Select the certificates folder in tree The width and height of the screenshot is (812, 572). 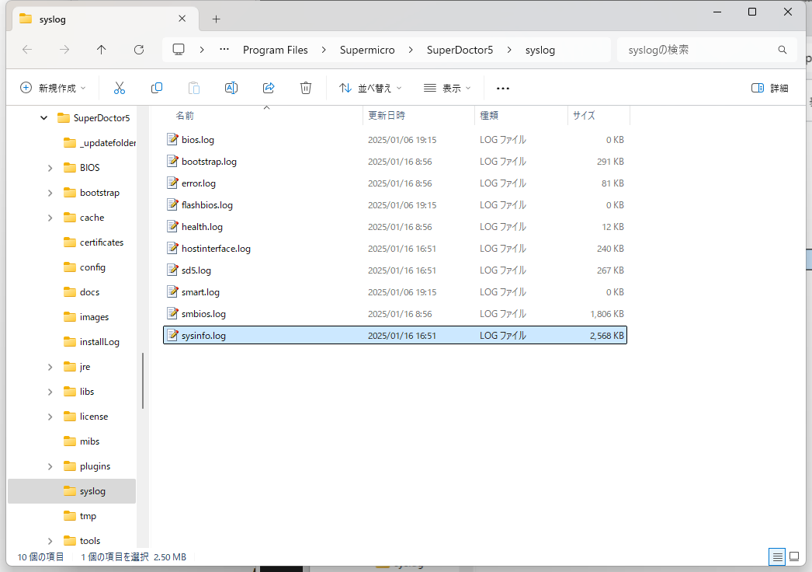[94, 242]
